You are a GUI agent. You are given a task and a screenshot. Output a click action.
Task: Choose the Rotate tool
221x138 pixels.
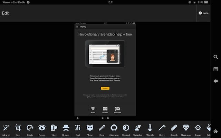(30, 130)
